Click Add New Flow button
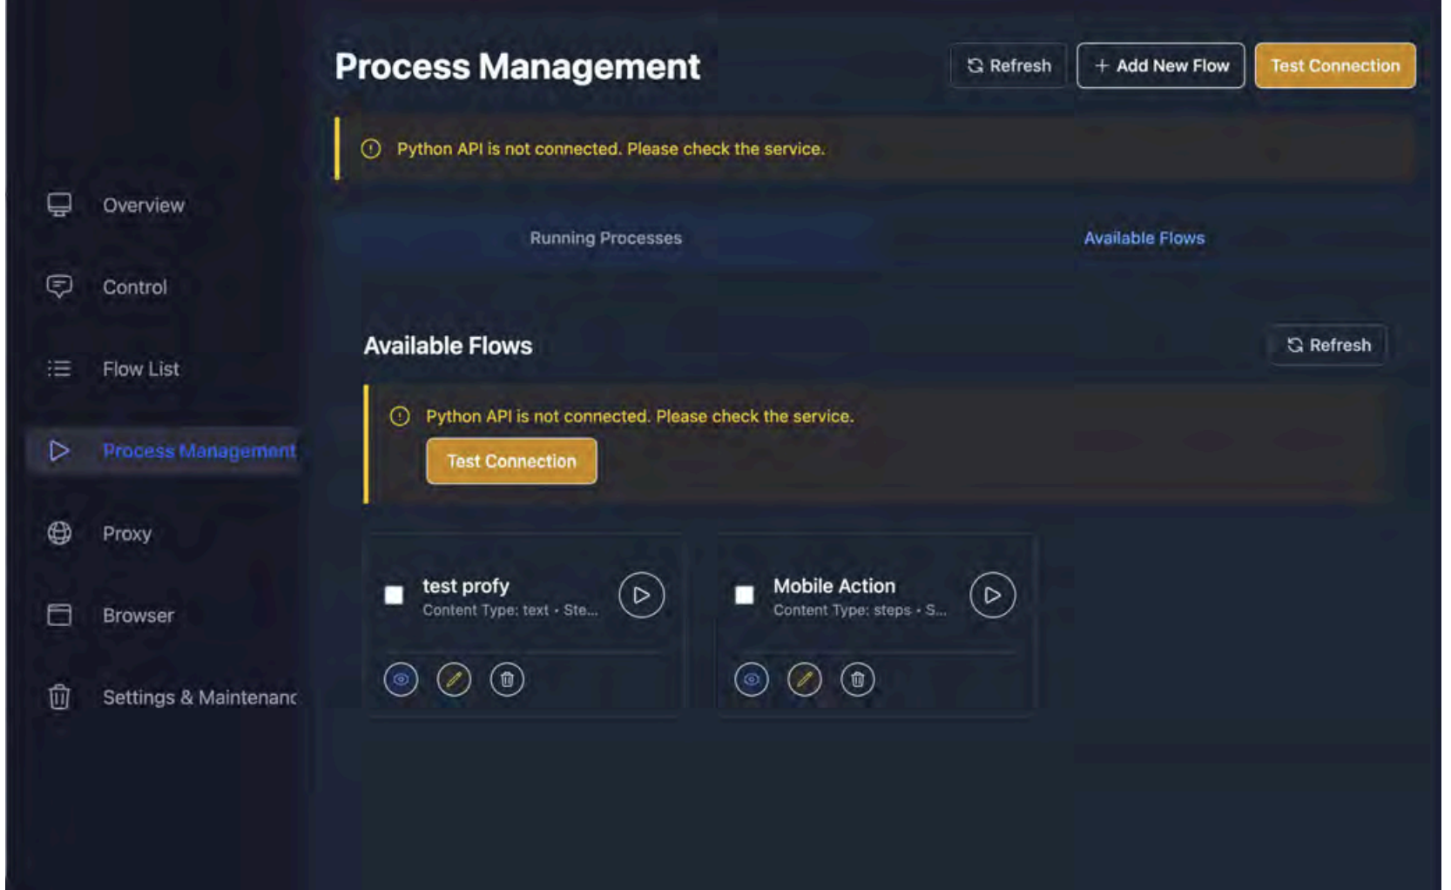Image resolution: width=1451 pixels, height=890 pixels. [x=1160, y=65]
